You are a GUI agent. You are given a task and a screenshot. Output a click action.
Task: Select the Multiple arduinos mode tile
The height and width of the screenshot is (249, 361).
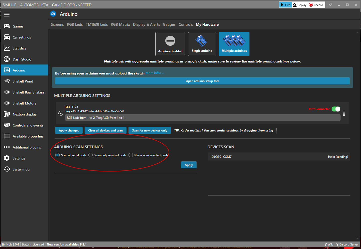click(x=234, y=44)
